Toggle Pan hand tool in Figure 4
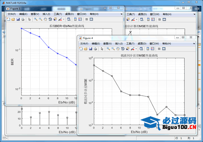 tap(118, 49)
